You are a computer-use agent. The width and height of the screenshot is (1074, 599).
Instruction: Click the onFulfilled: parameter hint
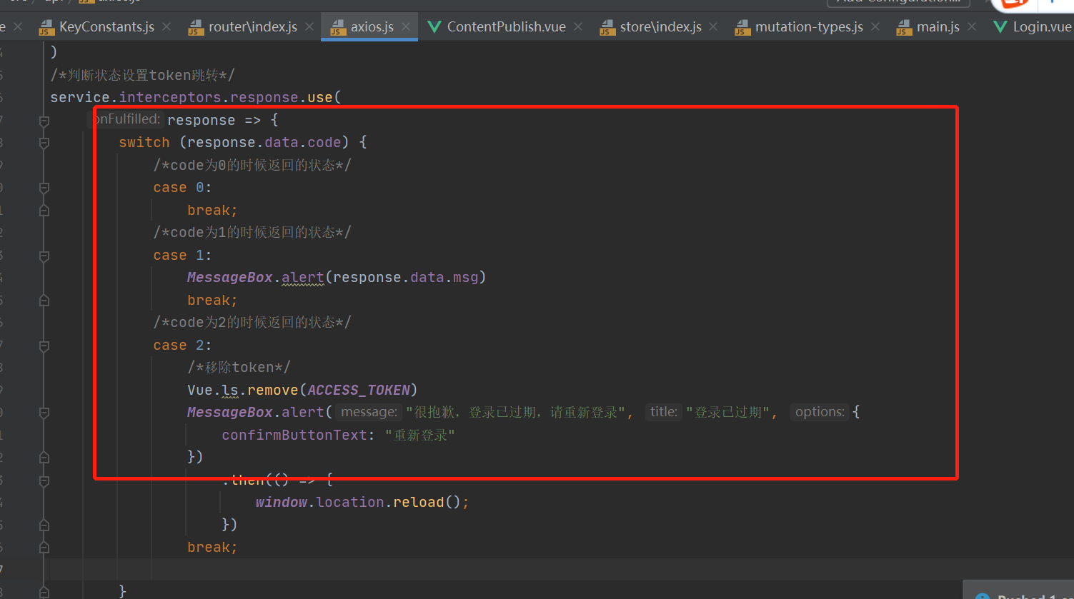(x=127, y=119)
